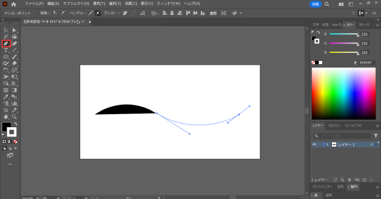This screenshot has height=199, width=381.
Task: Select the Pen tool
Action: point(6,43)
